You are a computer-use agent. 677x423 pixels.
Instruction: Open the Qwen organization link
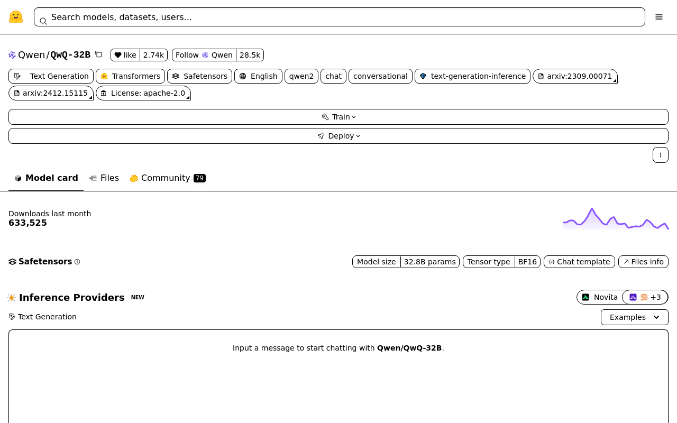(x=31, y=55)
